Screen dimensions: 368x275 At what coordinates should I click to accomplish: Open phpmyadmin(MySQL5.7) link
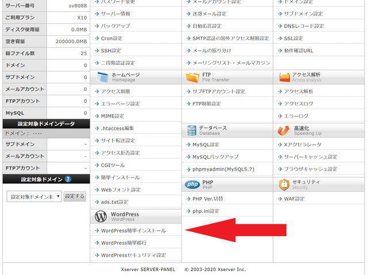224,169
